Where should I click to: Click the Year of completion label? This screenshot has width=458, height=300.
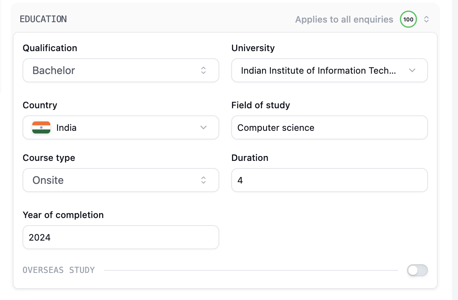coord(63,215)
